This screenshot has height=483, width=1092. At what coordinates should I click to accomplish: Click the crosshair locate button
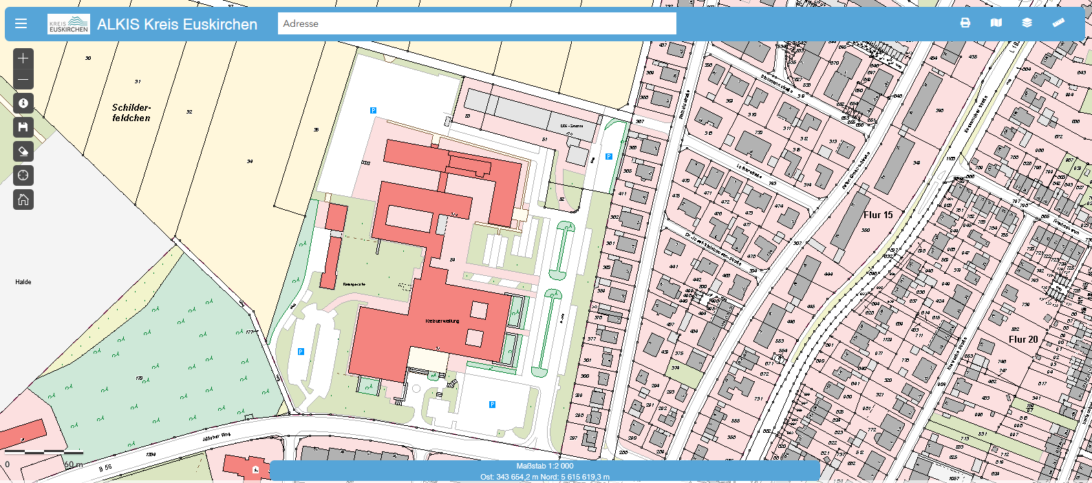click(23, 175)
